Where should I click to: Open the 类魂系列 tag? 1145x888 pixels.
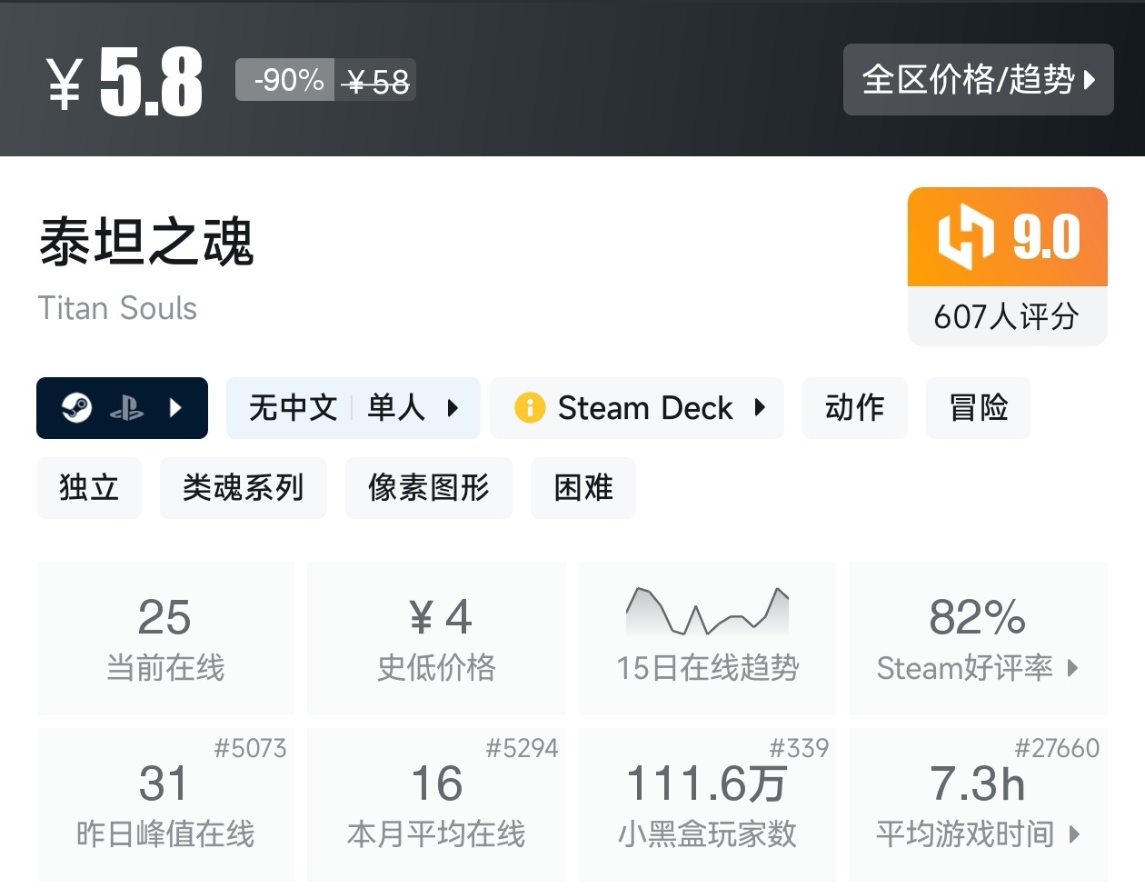[x=243, y=488]
